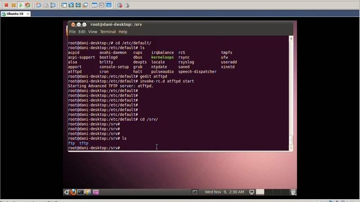Viewport: 360px width, 202px height.
Task: Open the snapshot manager icon
Action: [x=53, y=5]
